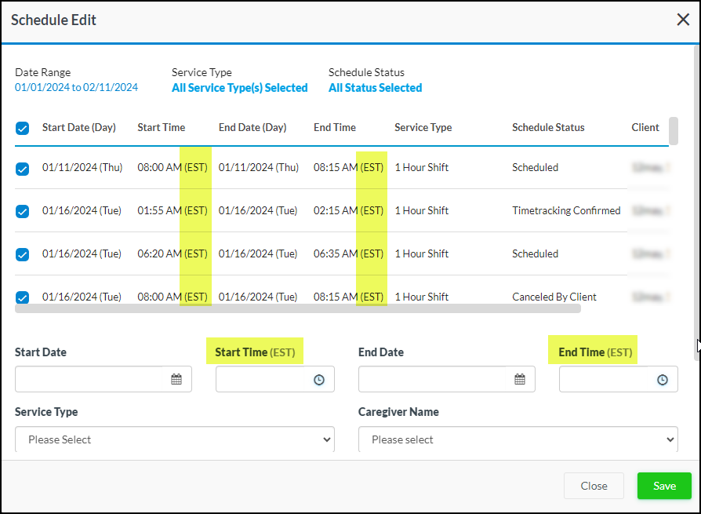
Task: Open the All Status Selected filter
Action: pos(375,88)
